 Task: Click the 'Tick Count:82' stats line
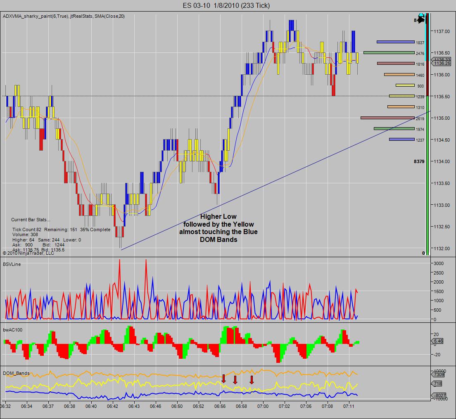[62, 230]
